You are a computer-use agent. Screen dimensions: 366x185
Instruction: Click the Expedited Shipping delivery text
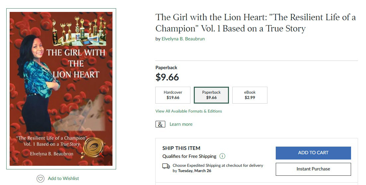218,168
